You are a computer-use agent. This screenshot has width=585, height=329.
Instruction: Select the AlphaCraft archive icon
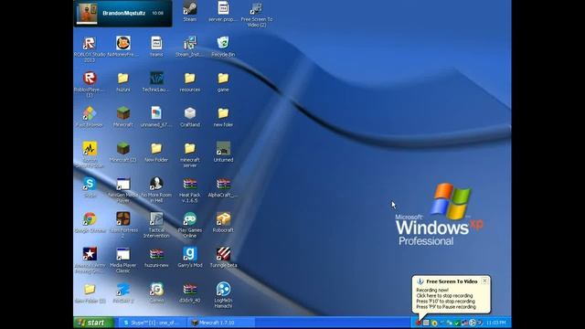(223, 186)
